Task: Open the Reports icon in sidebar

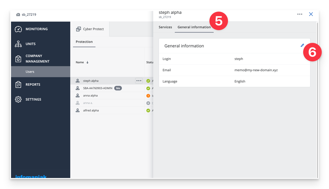Action: tap(18, 84)
